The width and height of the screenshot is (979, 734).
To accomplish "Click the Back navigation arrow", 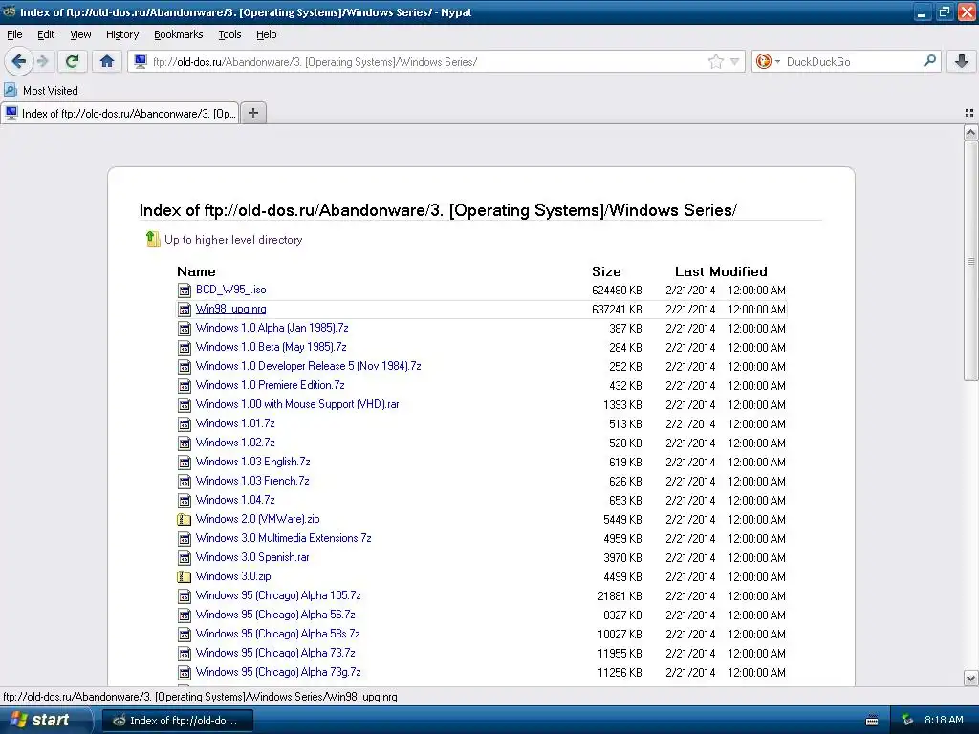I will pos(19,61).
